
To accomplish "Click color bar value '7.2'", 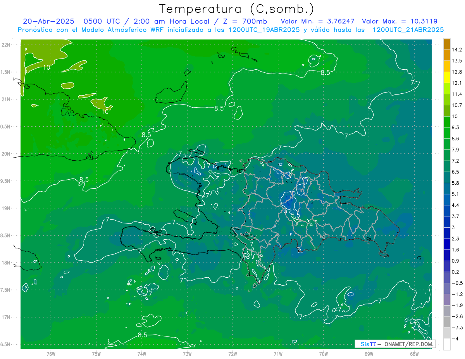I will pyautogui.click(x=455, y=161).
